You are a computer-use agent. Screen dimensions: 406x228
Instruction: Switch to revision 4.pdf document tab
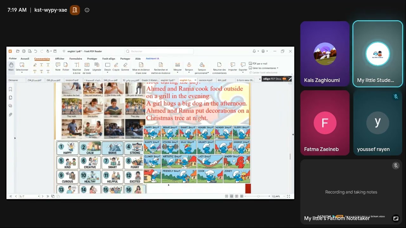pos(206,80)
